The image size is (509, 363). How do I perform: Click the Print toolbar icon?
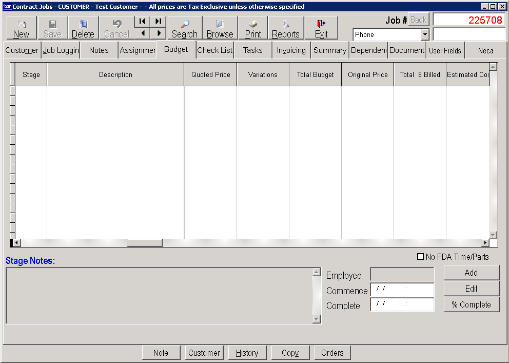(253, 25)
